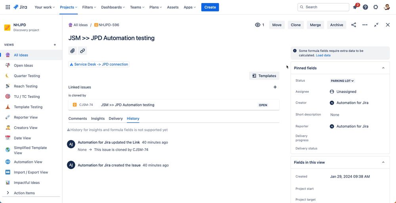Image resolution: width=396 pixels, height=203 pixels.
Task: Open the Your work dropdown
Action: pyautogui.click(x=45, y=7)
